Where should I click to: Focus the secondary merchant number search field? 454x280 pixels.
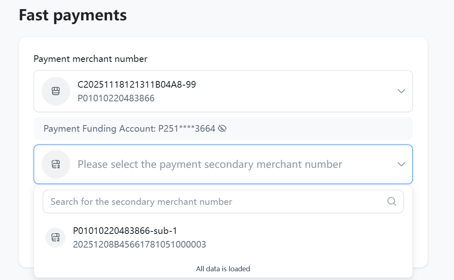[216, 201]
